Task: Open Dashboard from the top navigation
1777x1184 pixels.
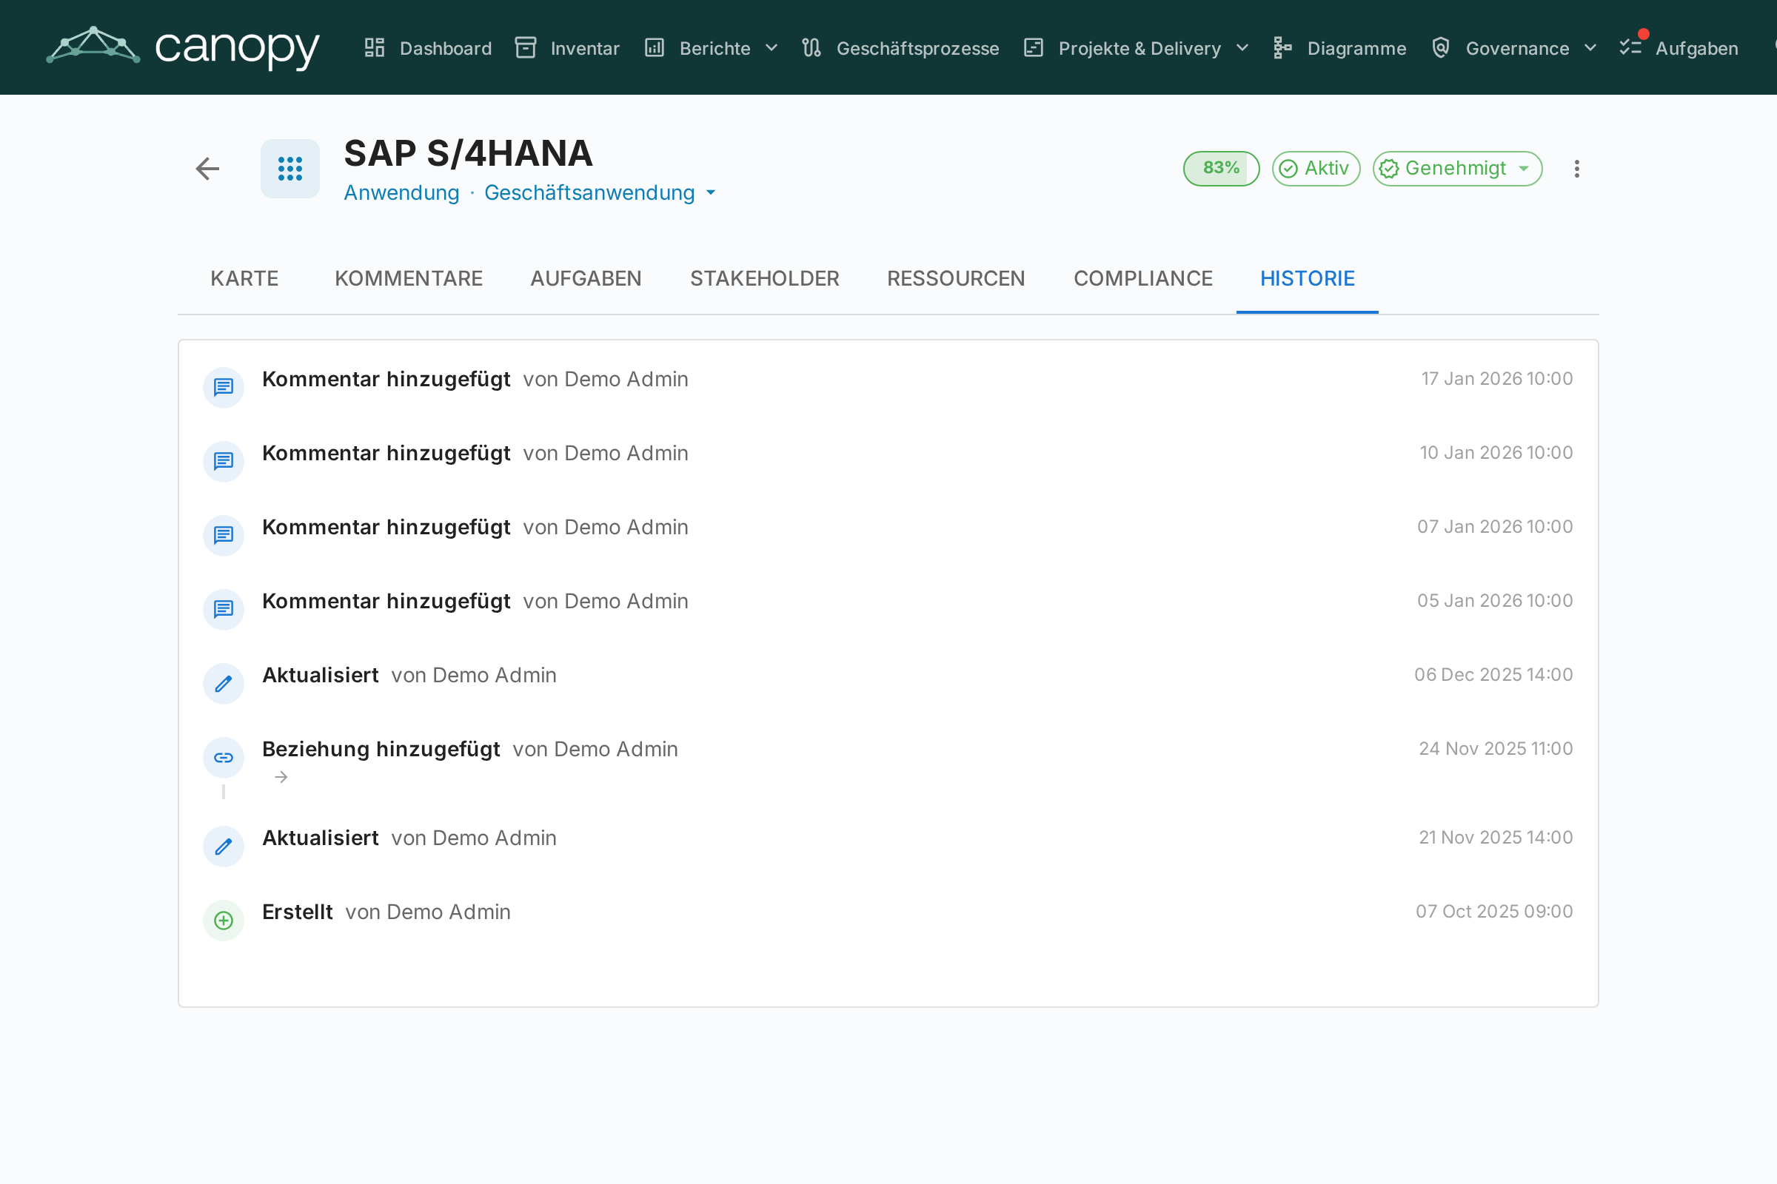Action: [429, 47]
